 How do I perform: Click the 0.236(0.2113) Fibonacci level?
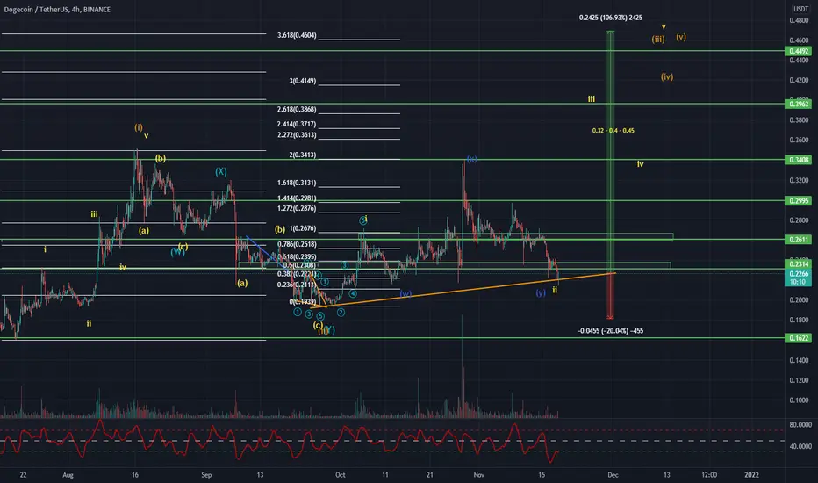click(296, 285)
